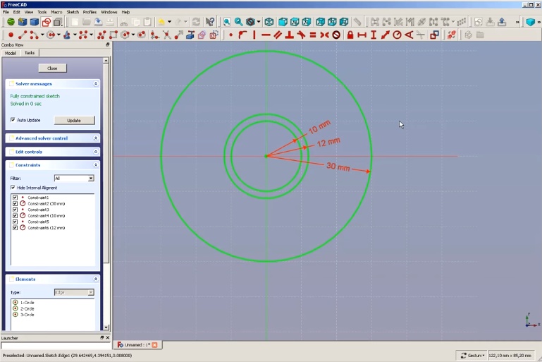Expand the Advanced solver control section
Viewport: 542px width, 362px height.
pos(96,138)
